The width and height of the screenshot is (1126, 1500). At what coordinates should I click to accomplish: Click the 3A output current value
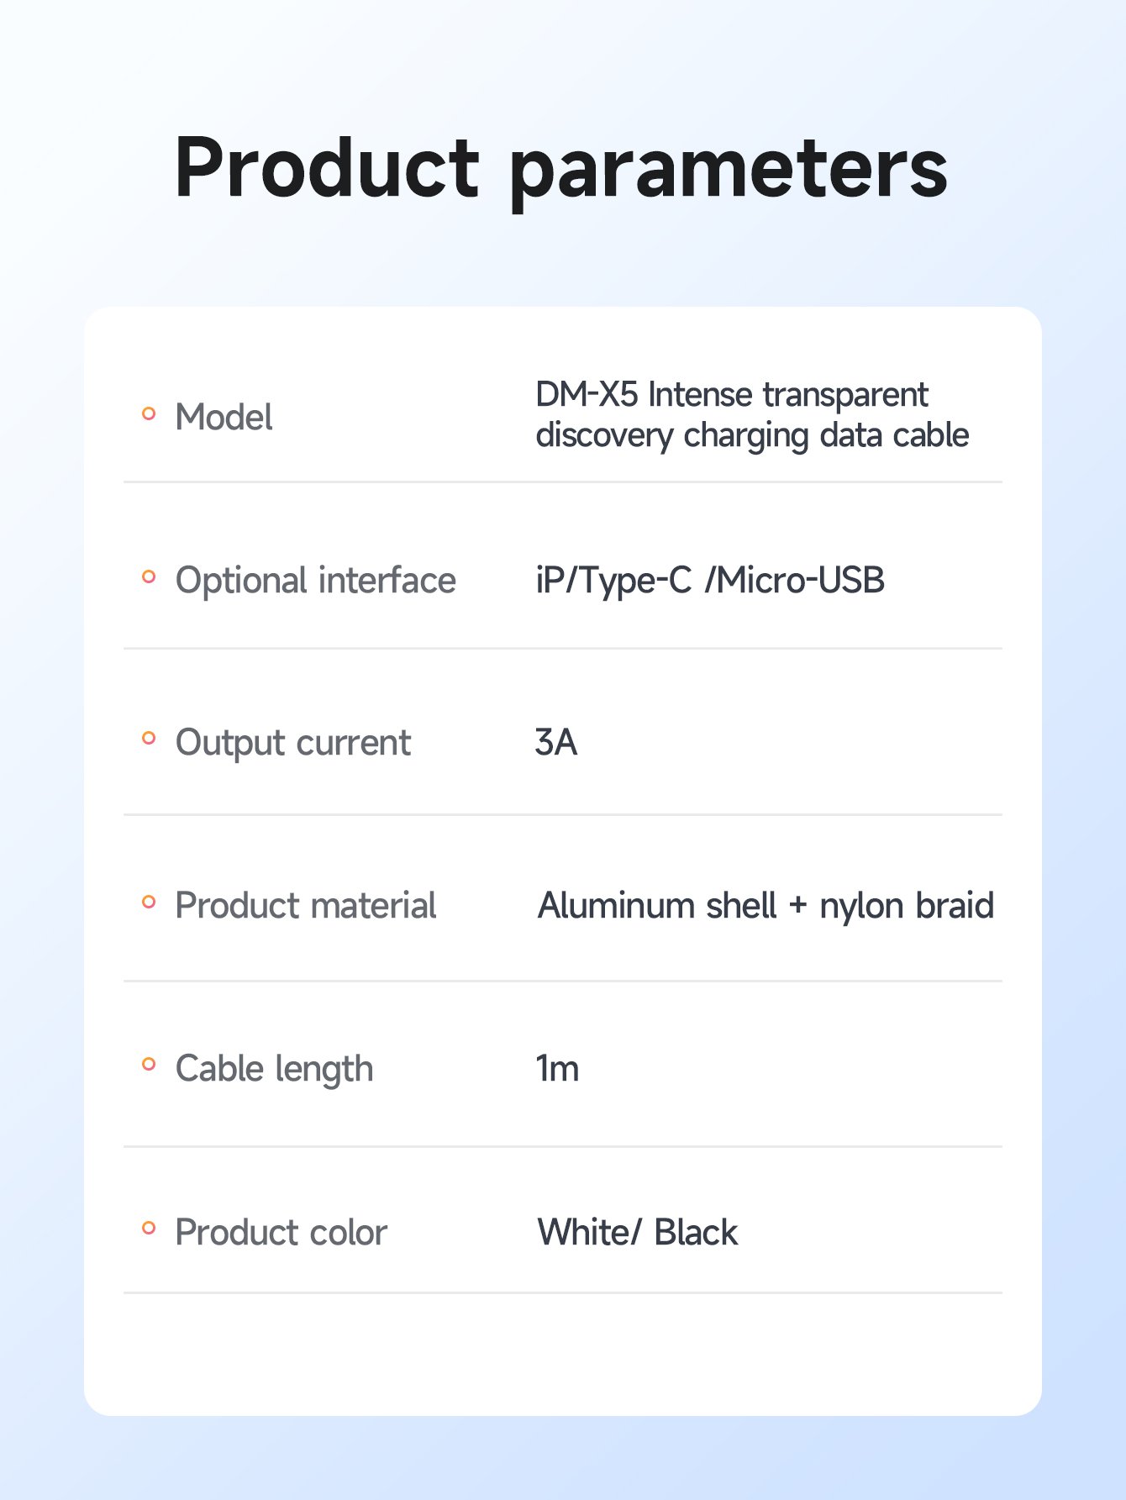[556, 743]
